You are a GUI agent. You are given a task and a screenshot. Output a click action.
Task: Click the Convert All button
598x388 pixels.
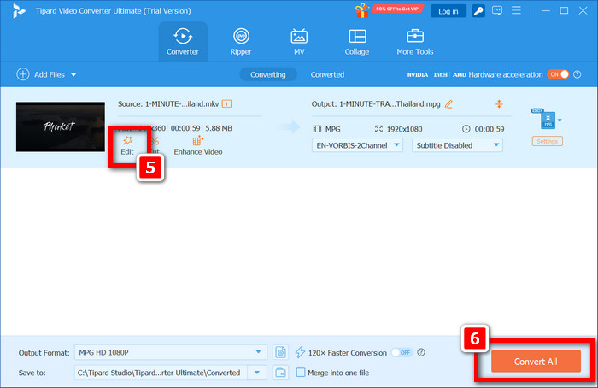536,362
